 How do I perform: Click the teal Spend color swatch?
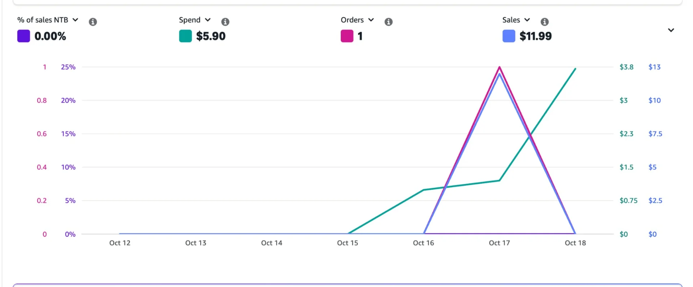click(186, 36)
